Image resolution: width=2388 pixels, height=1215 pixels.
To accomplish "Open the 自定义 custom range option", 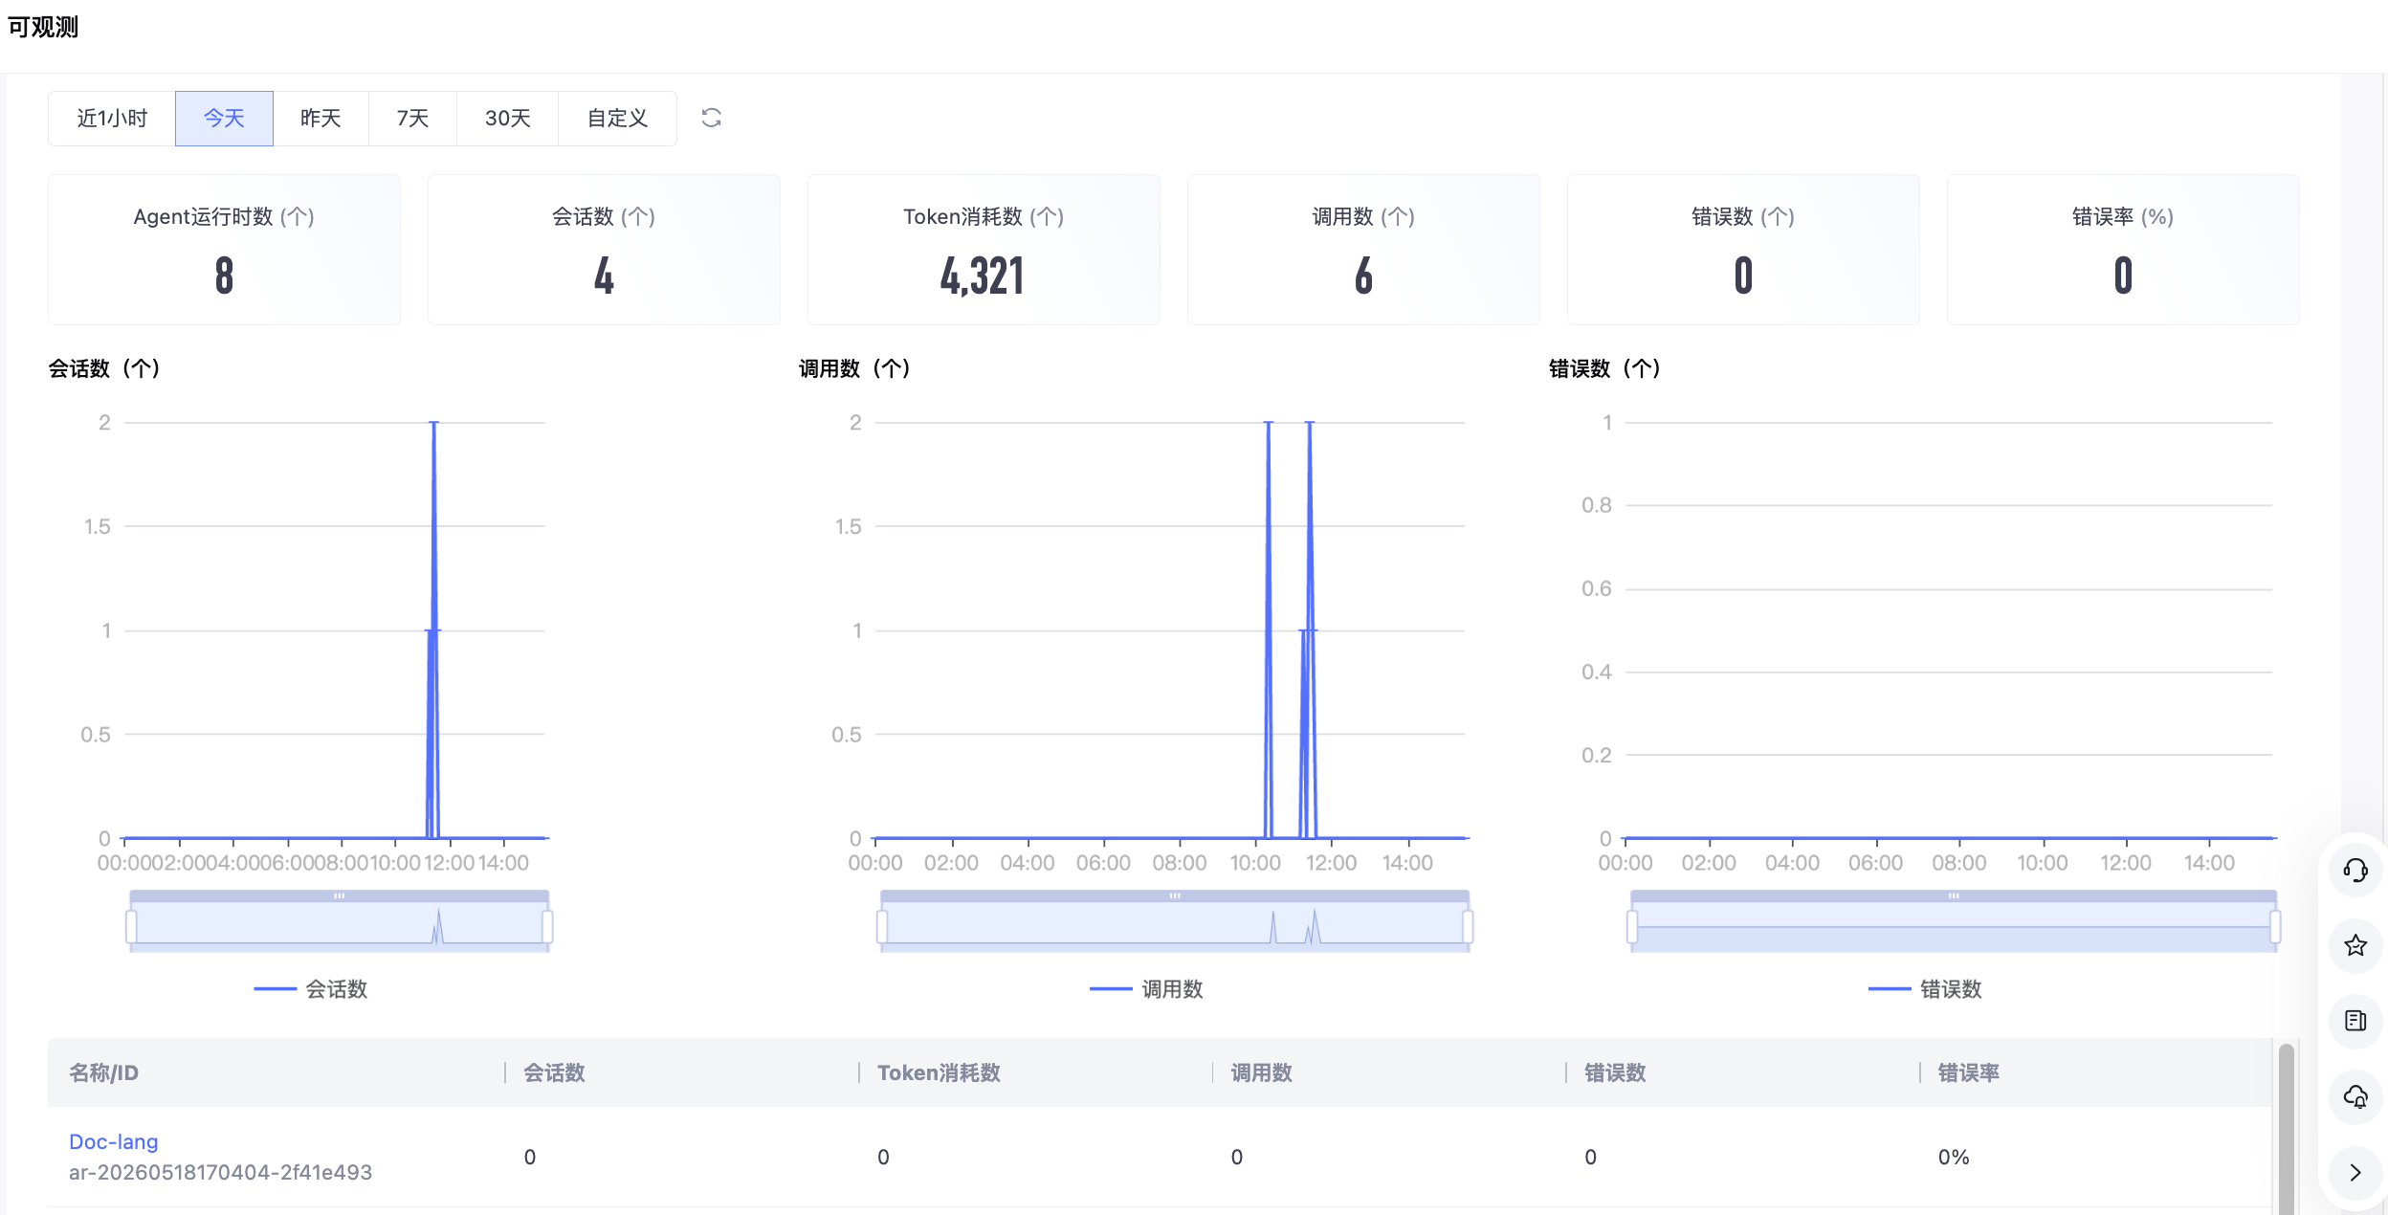I will (x=617, y=119).
